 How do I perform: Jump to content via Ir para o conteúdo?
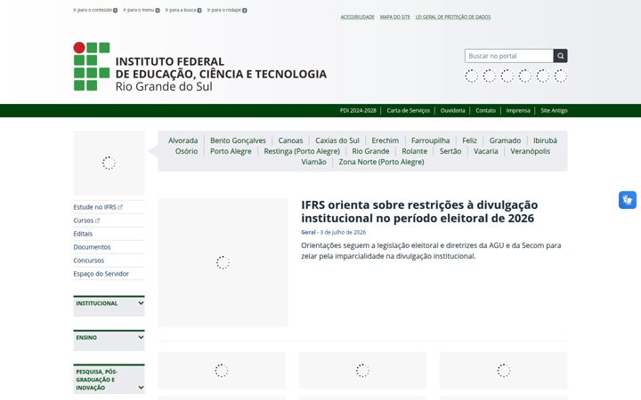pyautogui.click(x=95, y=10)
